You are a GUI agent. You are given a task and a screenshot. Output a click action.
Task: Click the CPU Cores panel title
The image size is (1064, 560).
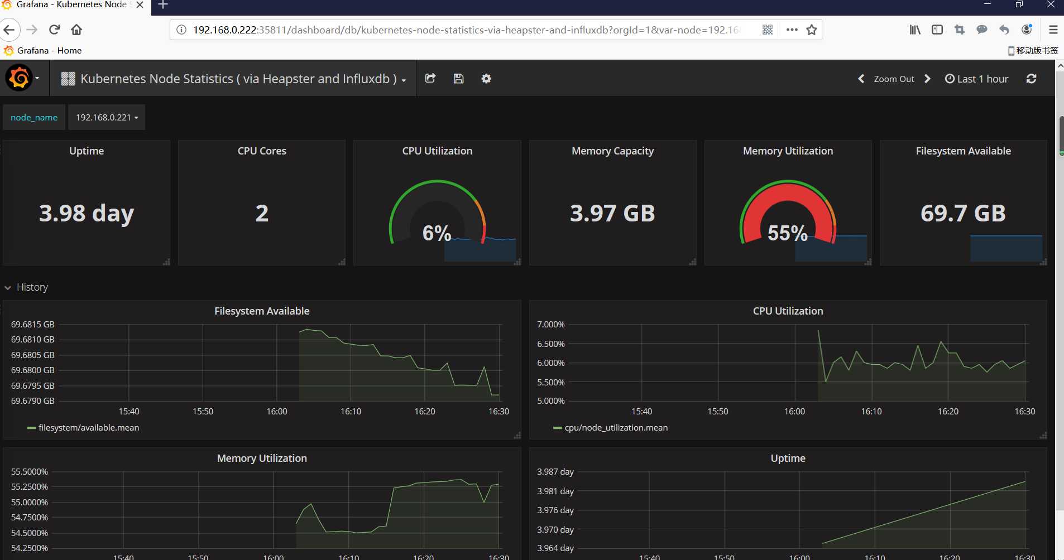(x=262, y=151)
